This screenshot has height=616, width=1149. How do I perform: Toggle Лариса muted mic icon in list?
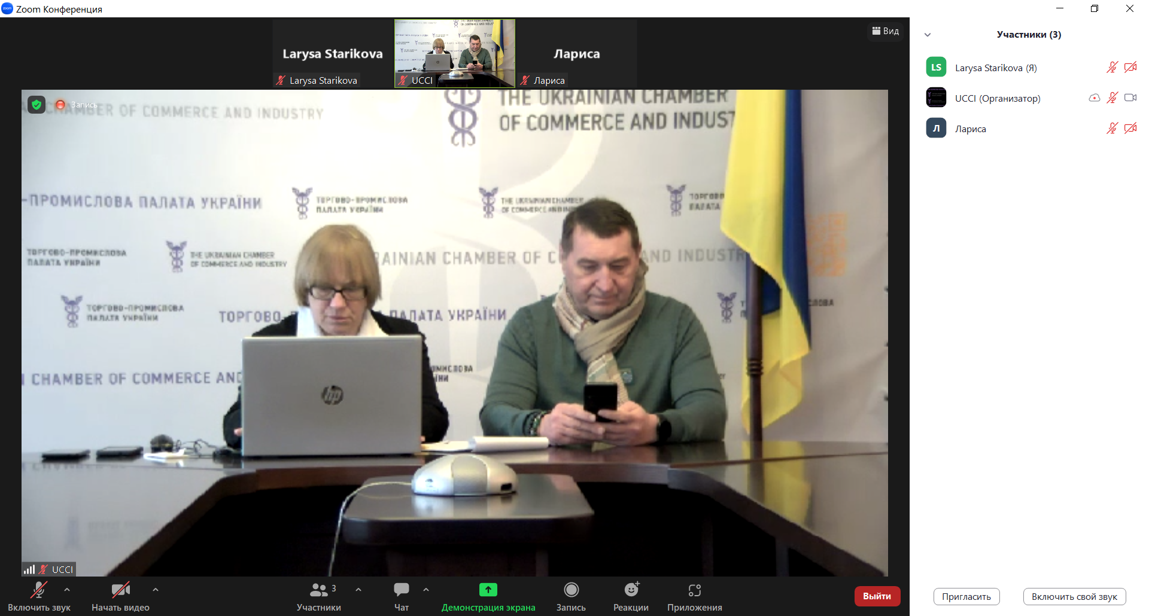[x=1112, y=128]
